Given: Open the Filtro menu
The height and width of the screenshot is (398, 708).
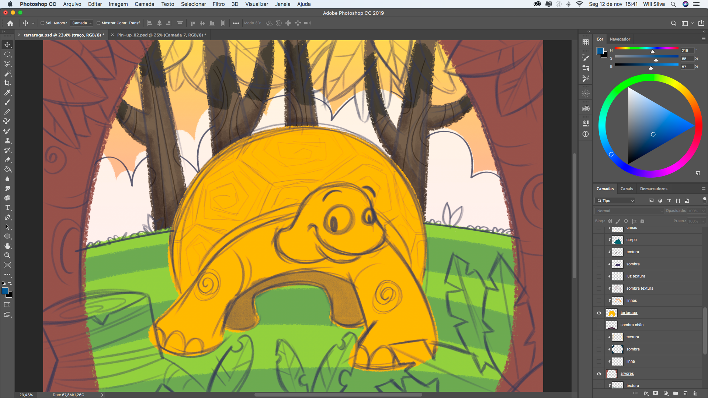Looking at the screenshot, I should pos(218,4).
